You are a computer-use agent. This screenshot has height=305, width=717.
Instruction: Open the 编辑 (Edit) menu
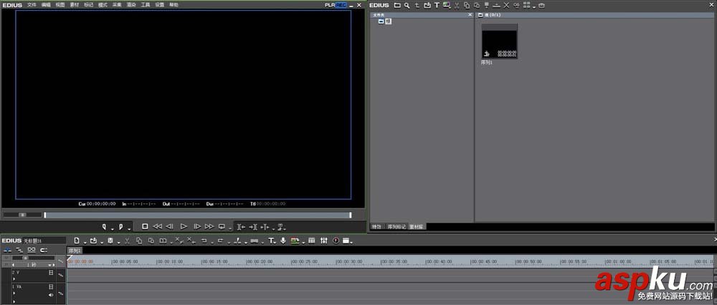click(46, 4)
